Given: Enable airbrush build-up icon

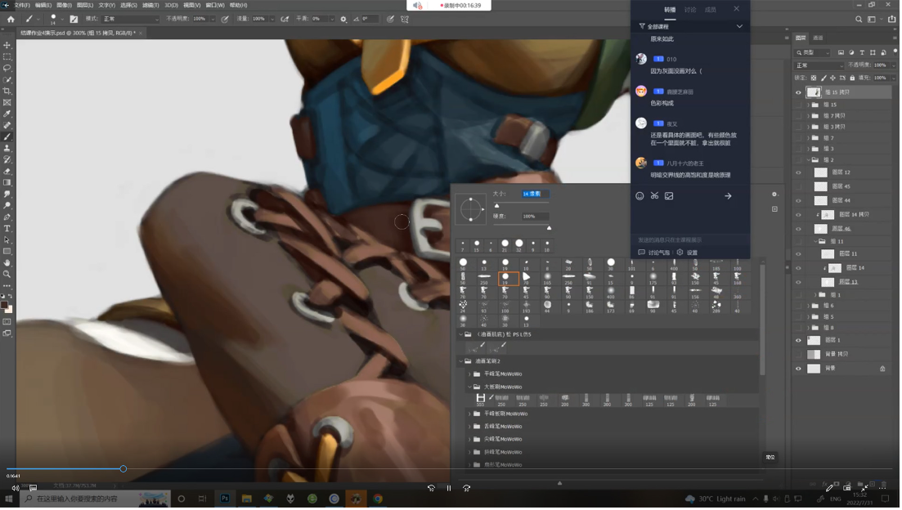Looking at the screenshot, I should tap(285, 19).
